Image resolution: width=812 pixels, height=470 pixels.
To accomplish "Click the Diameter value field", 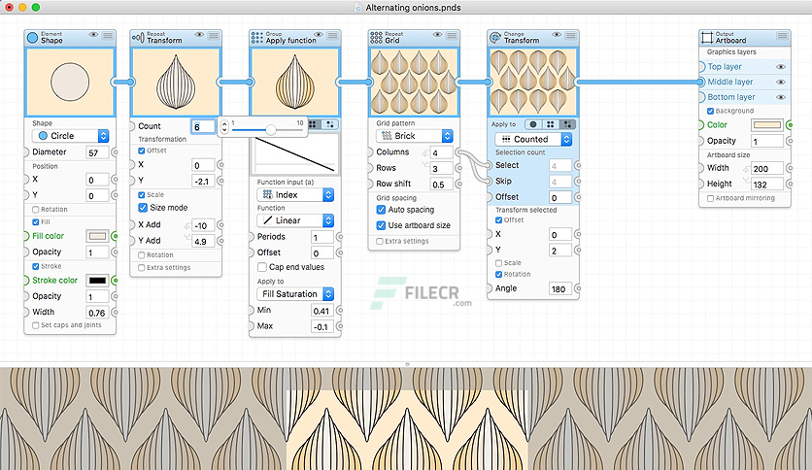I will tap(97, 152).
